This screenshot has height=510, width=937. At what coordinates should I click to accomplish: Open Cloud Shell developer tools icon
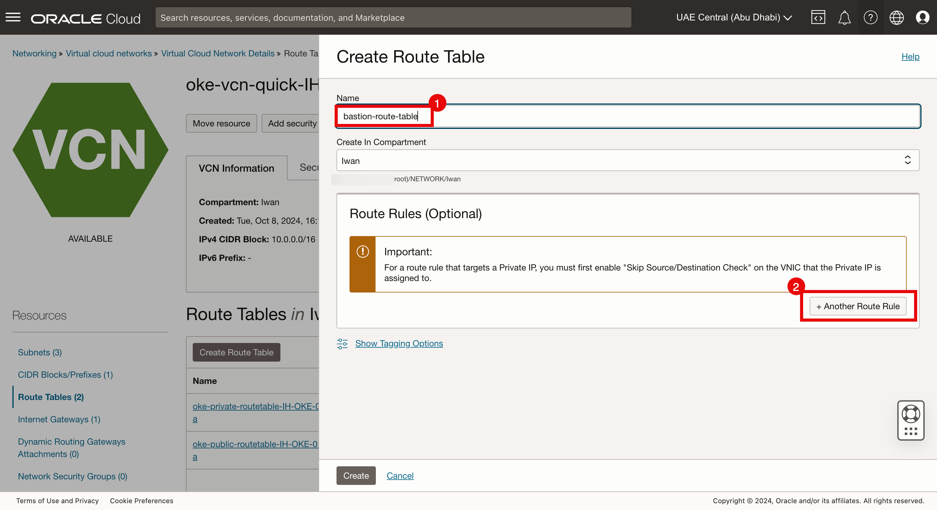818,17
